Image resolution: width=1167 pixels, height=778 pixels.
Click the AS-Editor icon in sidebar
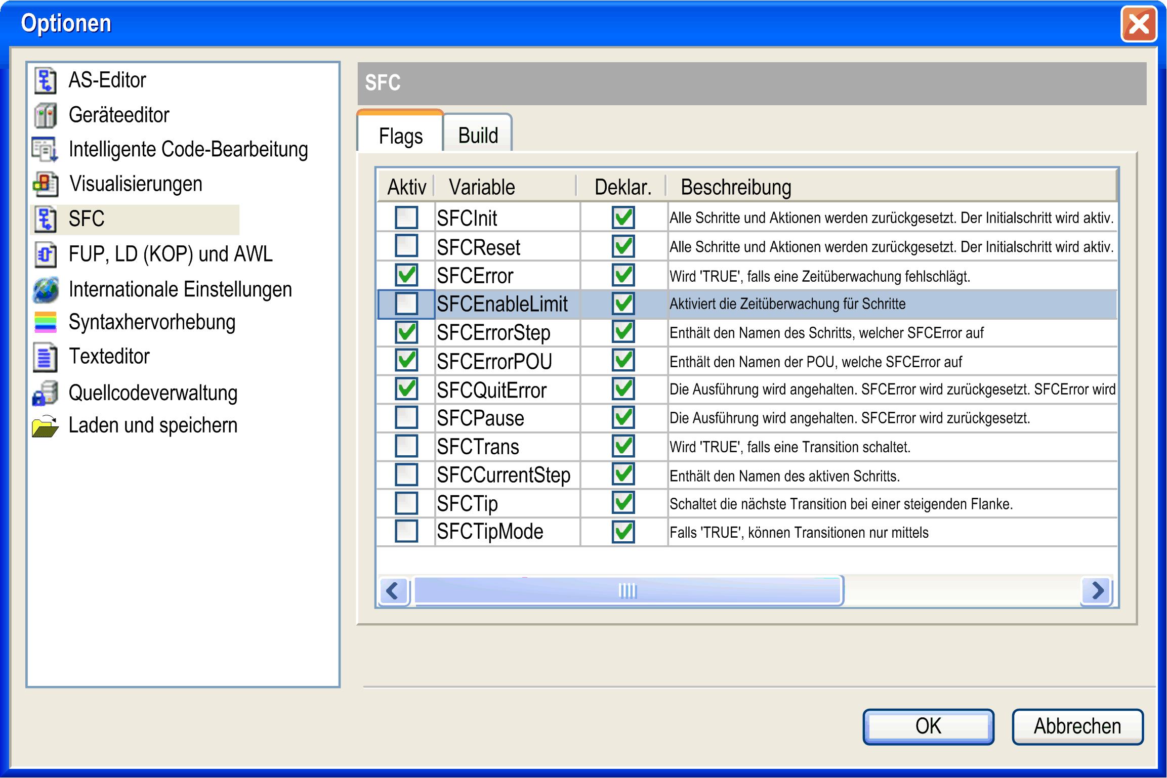pos(46,81)
